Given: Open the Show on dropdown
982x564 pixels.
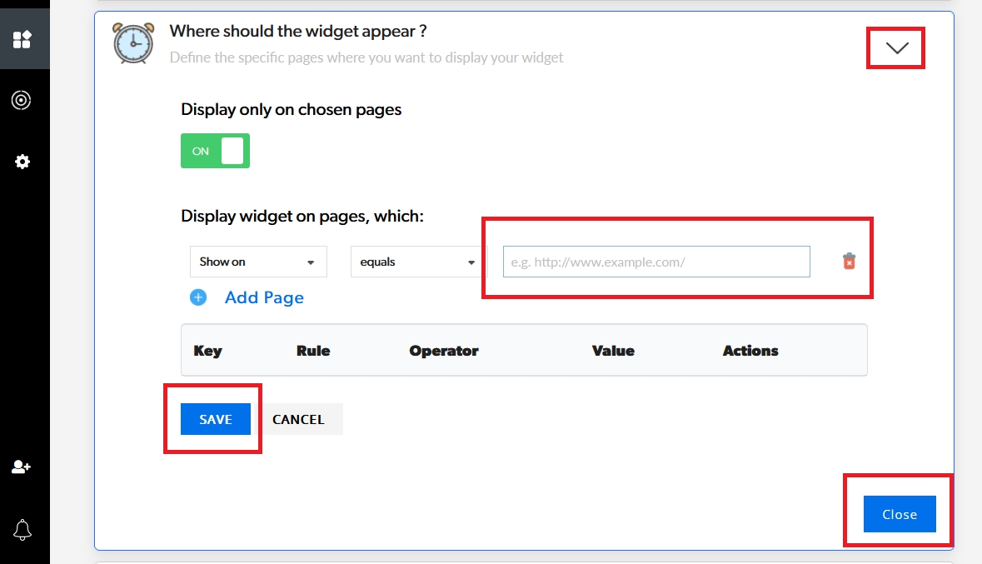Looking at the screenshot, I should 258,262.
